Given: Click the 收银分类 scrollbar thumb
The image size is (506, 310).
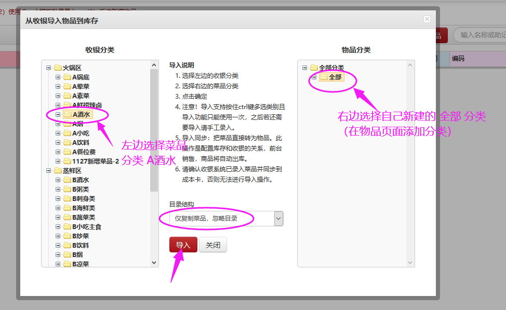Looking at the screenshot, I should pos(154,130).
